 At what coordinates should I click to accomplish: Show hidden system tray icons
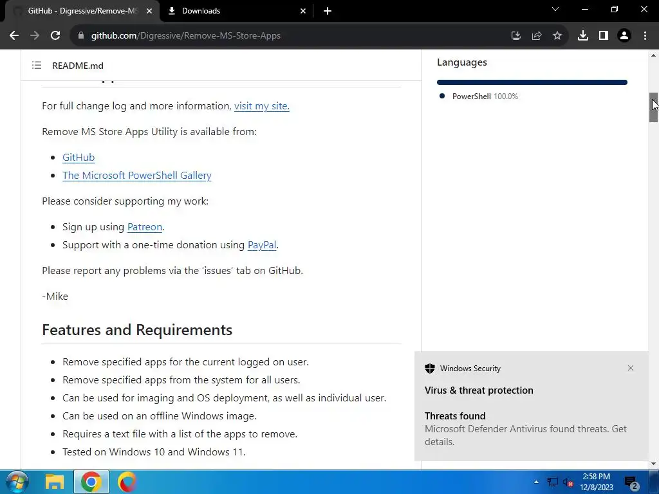pos(536,482)
